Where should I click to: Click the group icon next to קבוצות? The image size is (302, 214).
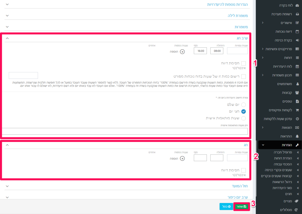[297, 92]
